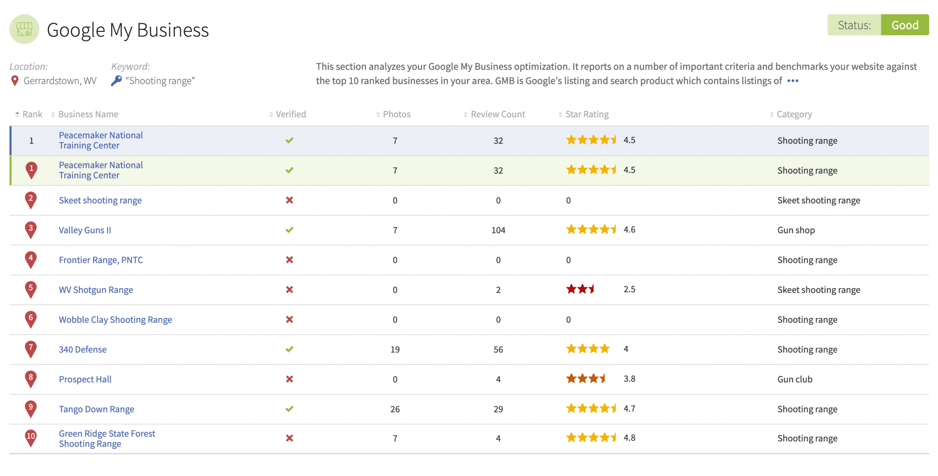Click the Google My Business storefront icon
938x476 pixels.
[24, 29]
